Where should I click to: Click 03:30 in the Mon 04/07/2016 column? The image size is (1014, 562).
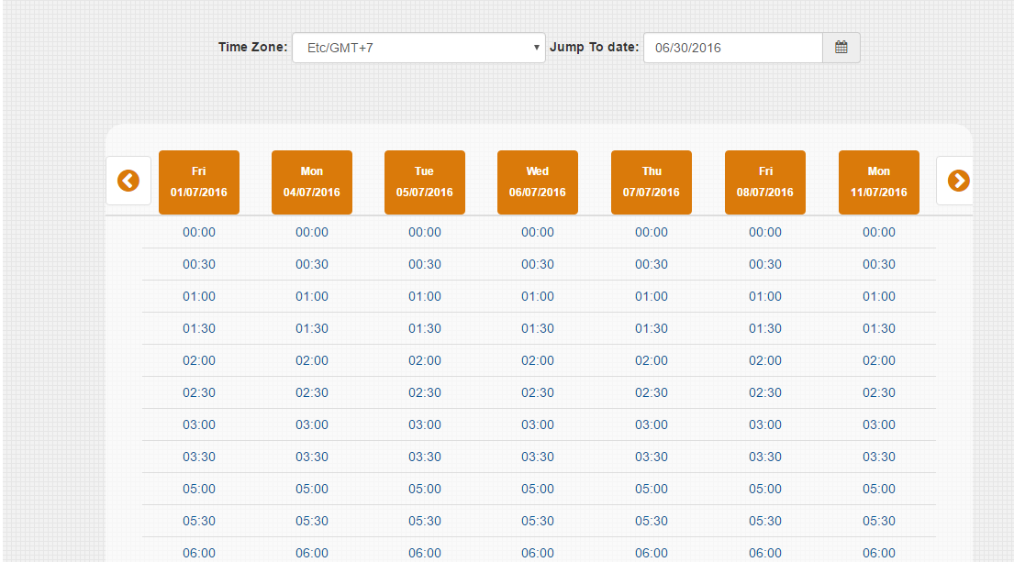312,457
